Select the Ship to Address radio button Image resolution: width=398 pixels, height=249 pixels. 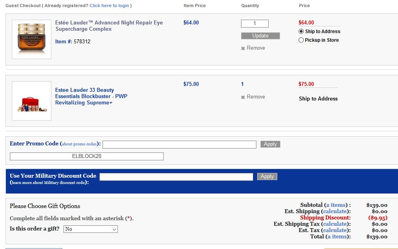coord(301,32)
